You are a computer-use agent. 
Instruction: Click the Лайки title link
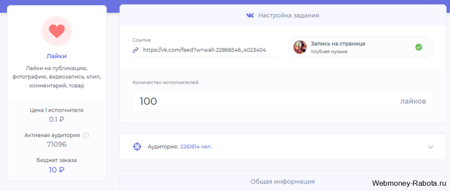coord(57,56)
